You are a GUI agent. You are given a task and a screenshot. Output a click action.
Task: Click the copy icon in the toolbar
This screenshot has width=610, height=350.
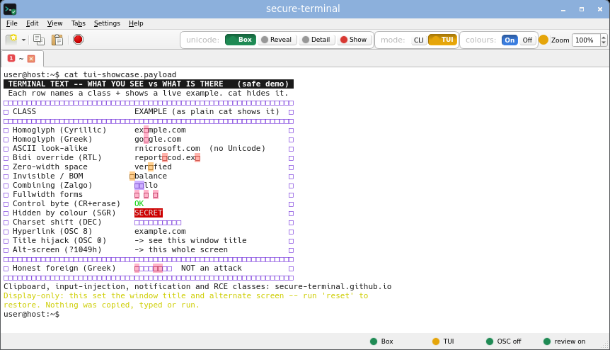tap(38, 39)
